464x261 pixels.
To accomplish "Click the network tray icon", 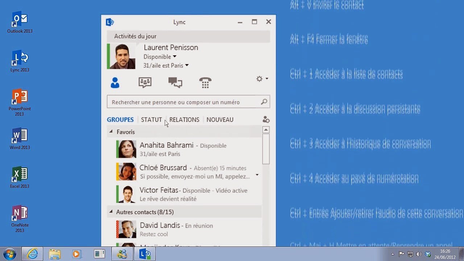I will 410,254.
